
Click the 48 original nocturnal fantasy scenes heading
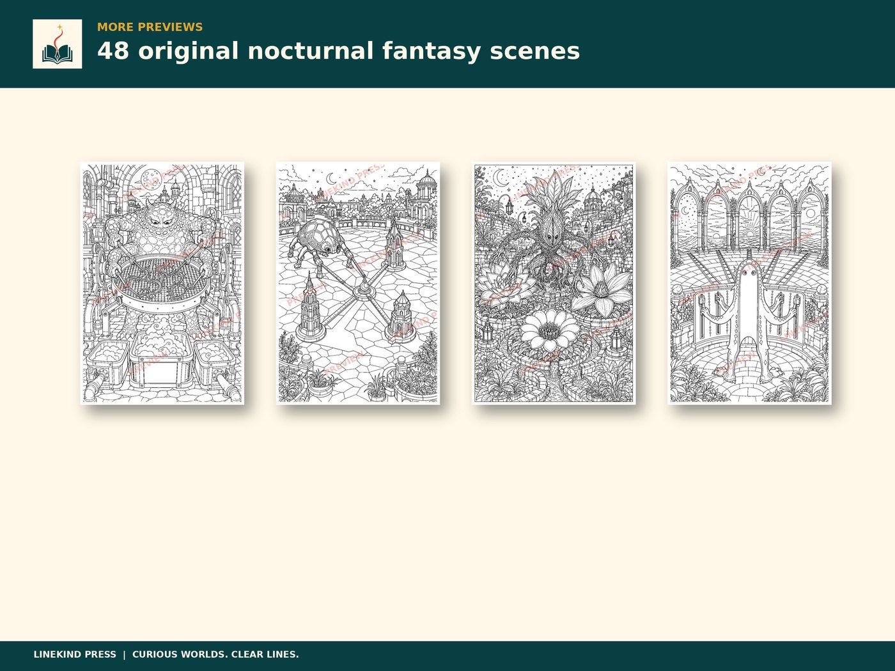pyautogui.click(x=338, y=51)
